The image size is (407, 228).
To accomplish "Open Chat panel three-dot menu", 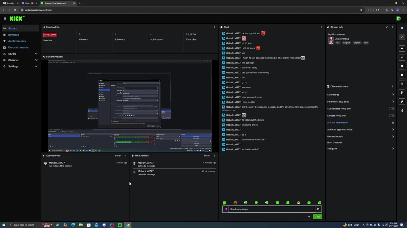I will tap(321, 27).
